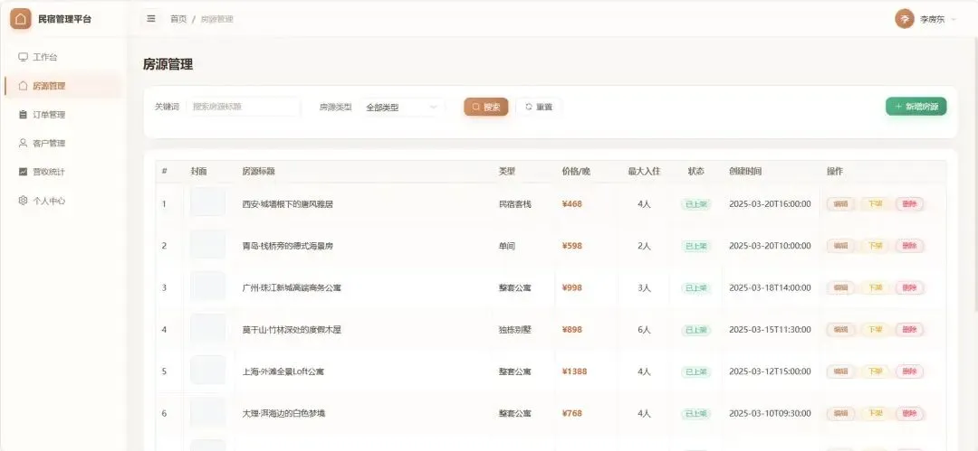Delete the 大理·洱海边的白色梦境 listing

point(909,413)
